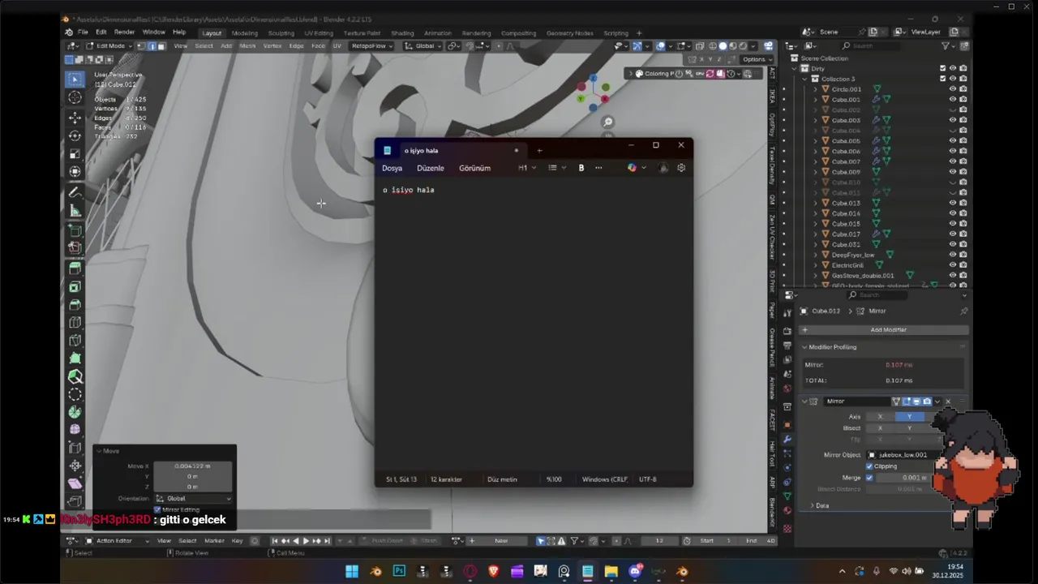Select the Move tool in left toolbar
The image size is (1038, 584).
pos(75,118)
